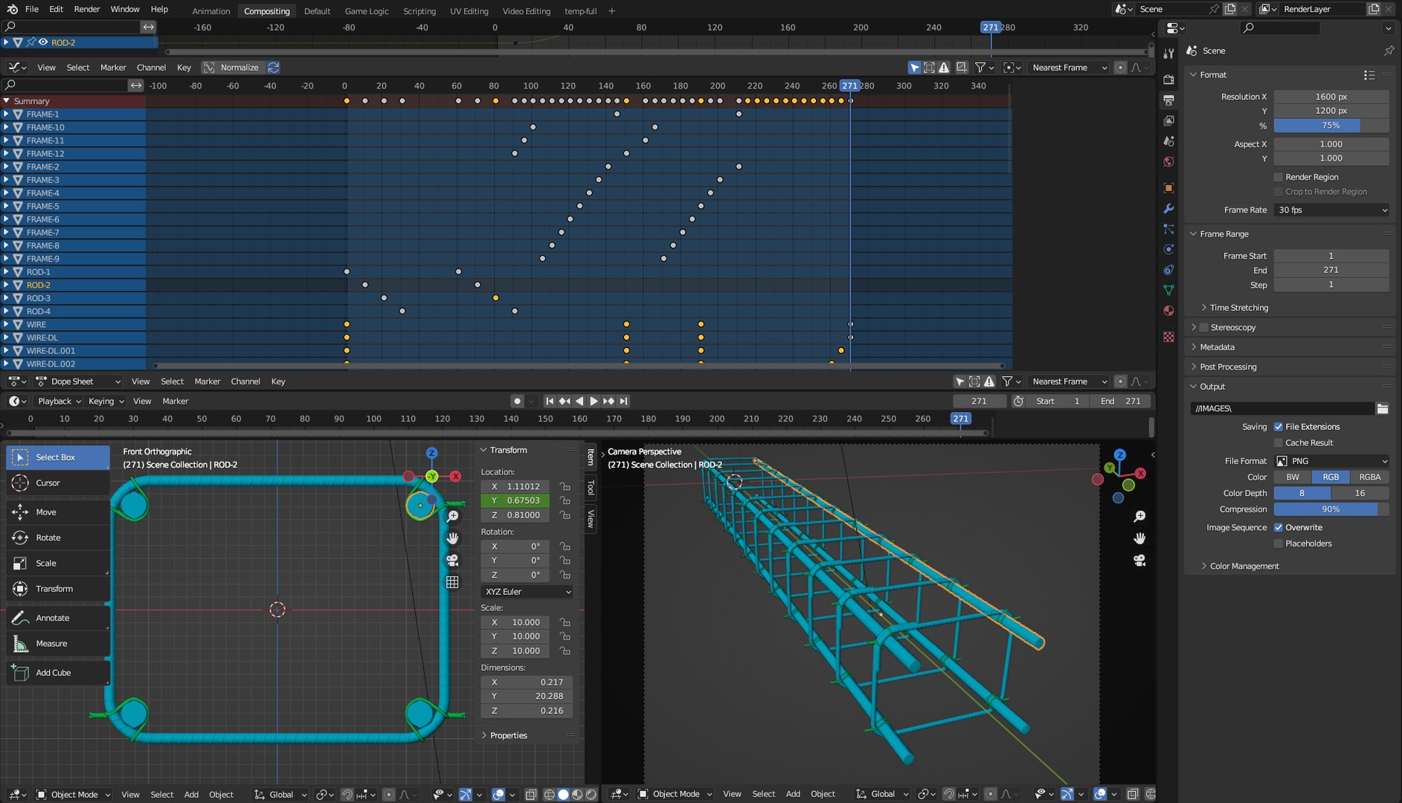
Task: Choose the BW color mode button
Action: pos(1293,478)
